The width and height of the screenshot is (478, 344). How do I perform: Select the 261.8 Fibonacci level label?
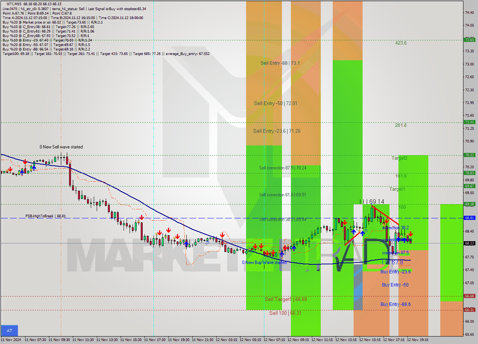click(x=401, y=125)
